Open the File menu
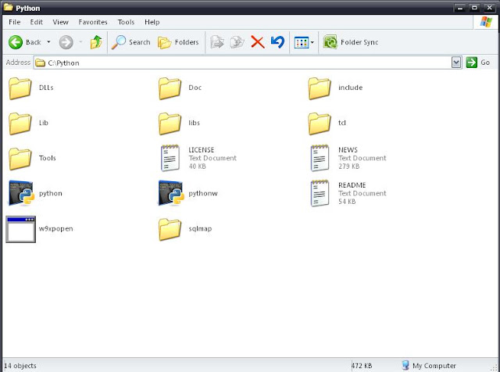500x372 pixels. [15, 22]
